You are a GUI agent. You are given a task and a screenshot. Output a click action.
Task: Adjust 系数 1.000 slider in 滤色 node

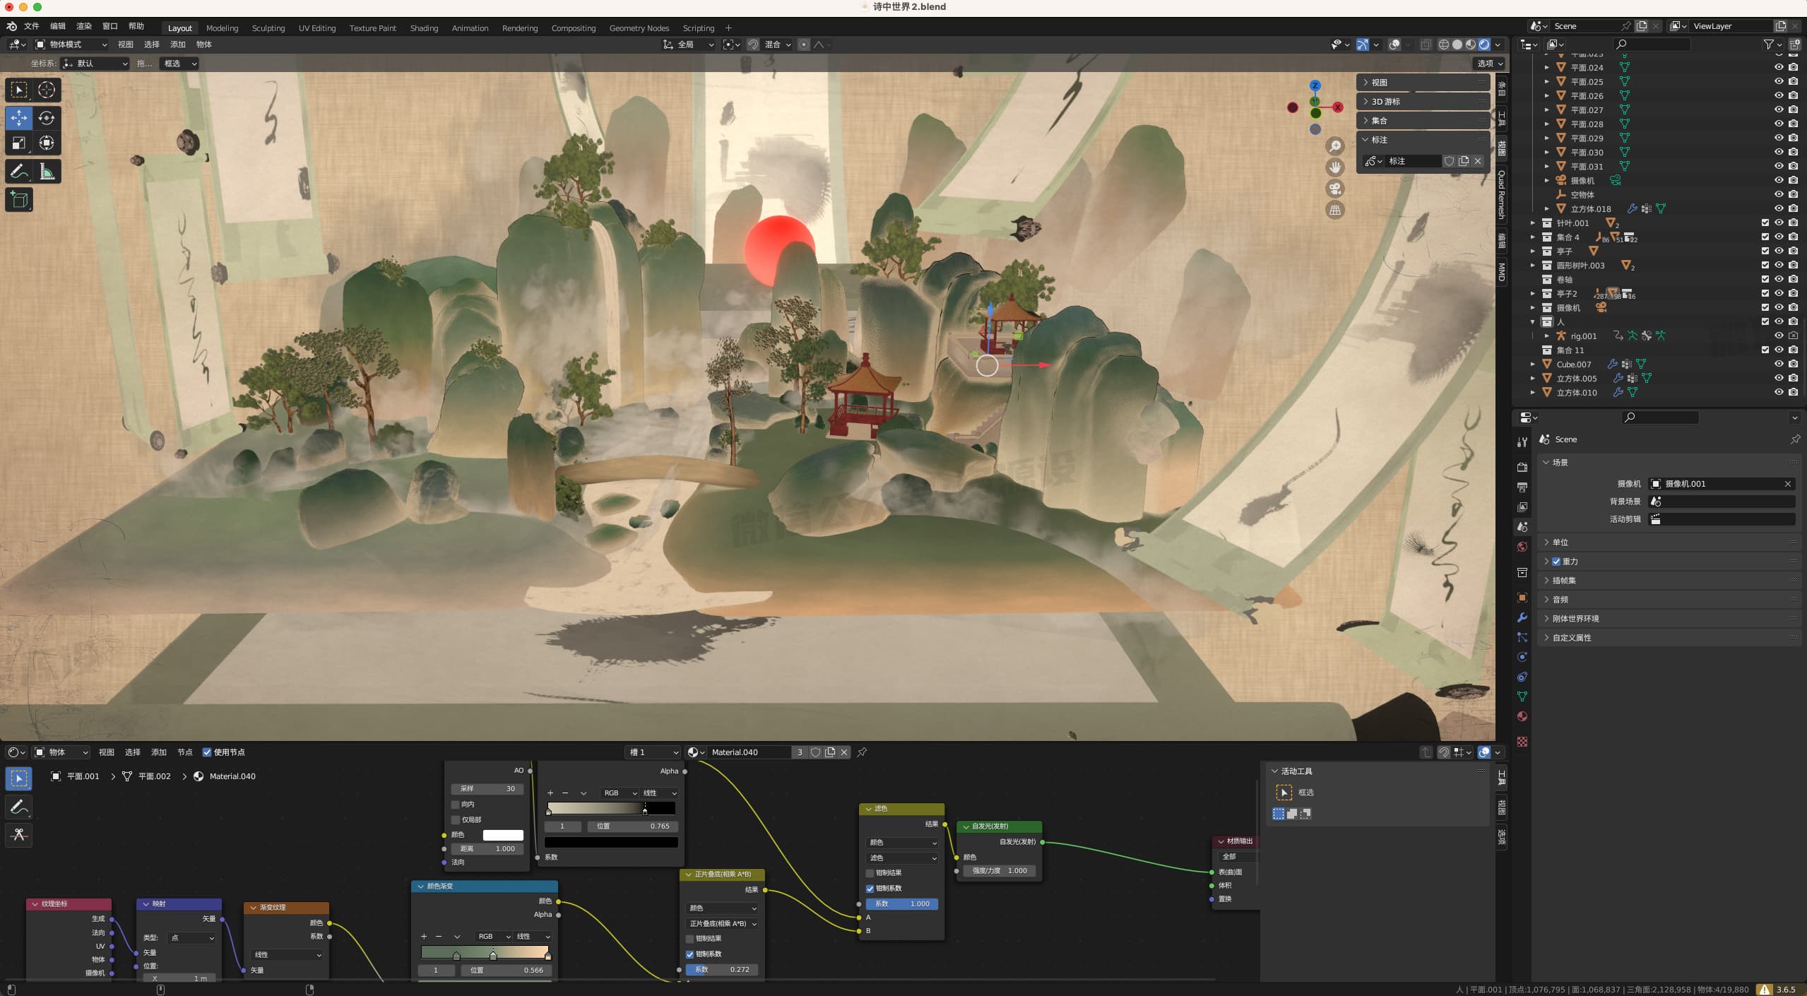[902, 904]
